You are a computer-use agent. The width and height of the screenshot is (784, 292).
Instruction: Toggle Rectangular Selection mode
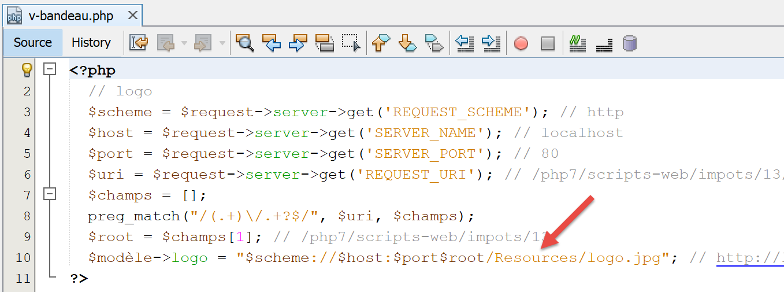point(351,43)
